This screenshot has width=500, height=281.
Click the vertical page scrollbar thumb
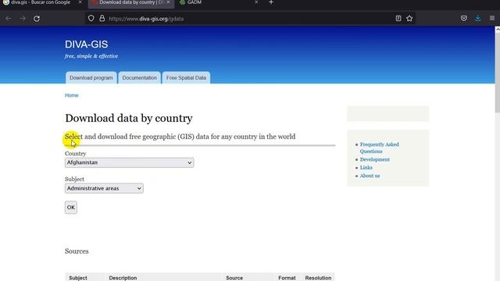click(497, 72)
